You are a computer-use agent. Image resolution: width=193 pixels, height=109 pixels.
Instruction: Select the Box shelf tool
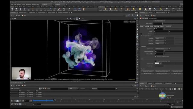(x=12, y=9)
